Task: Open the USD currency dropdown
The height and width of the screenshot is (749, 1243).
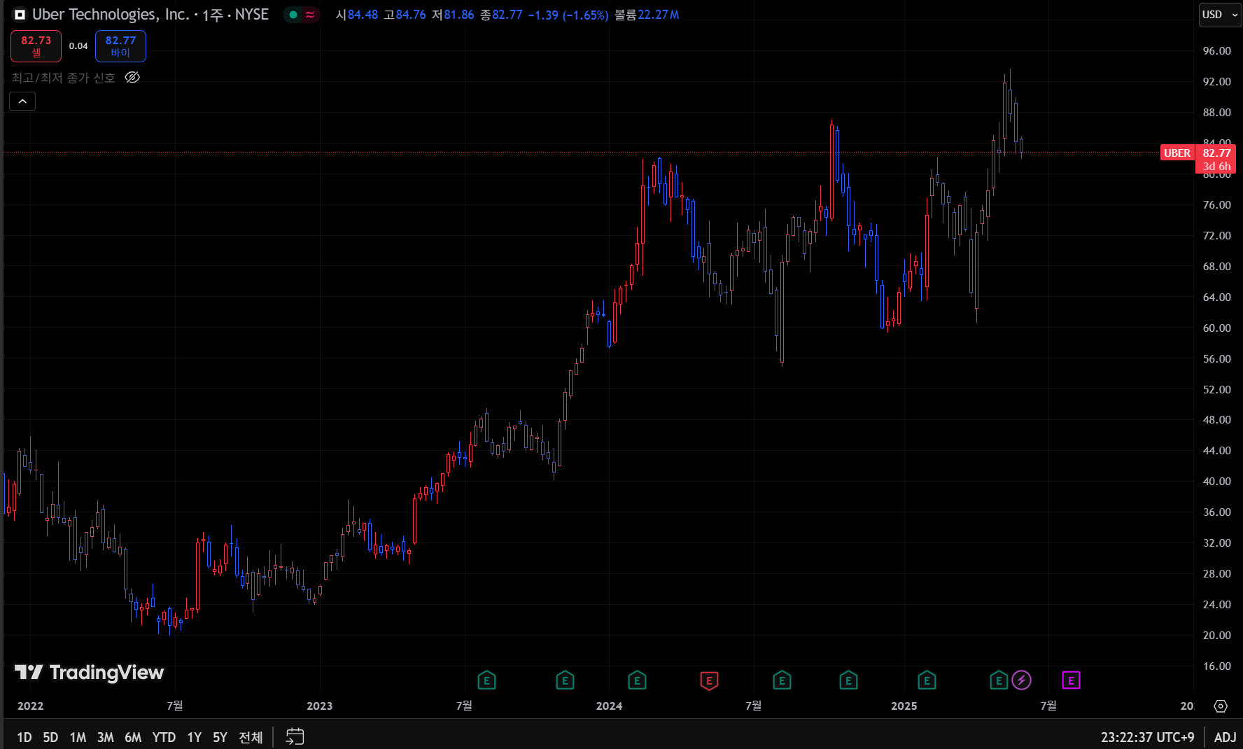Action: pos(1220,15)
